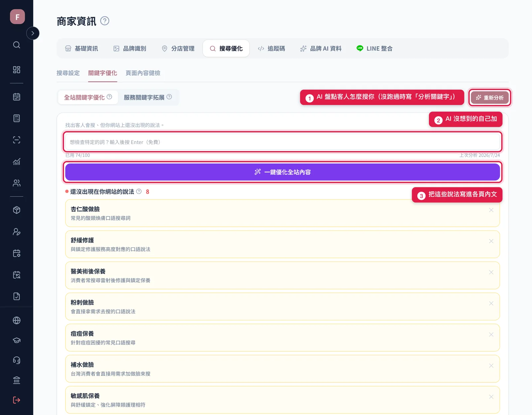This screenshot has width=532, height=415.
Task: Dismiss the 杏仁酸做臉 suggestion card
Action: click(491, 210)
